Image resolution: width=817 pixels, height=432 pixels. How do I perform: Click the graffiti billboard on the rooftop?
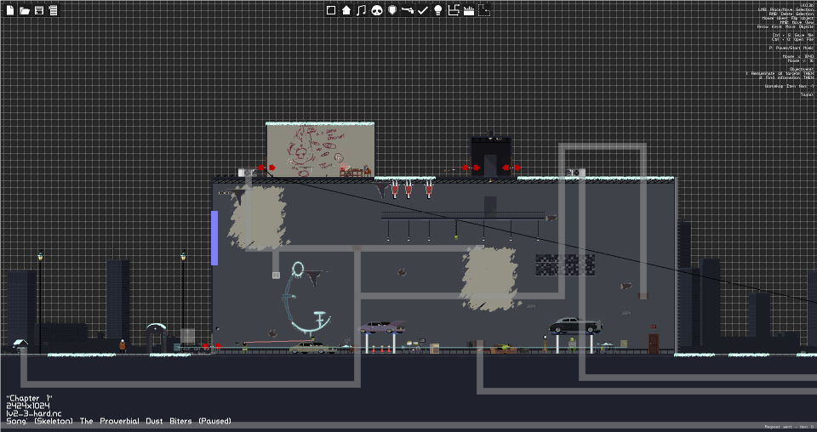[320, 151]
